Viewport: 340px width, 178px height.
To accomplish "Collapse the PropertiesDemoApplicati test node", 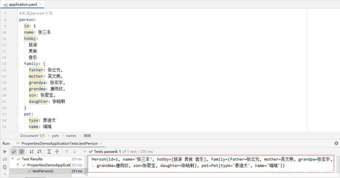I will point(18,165).
